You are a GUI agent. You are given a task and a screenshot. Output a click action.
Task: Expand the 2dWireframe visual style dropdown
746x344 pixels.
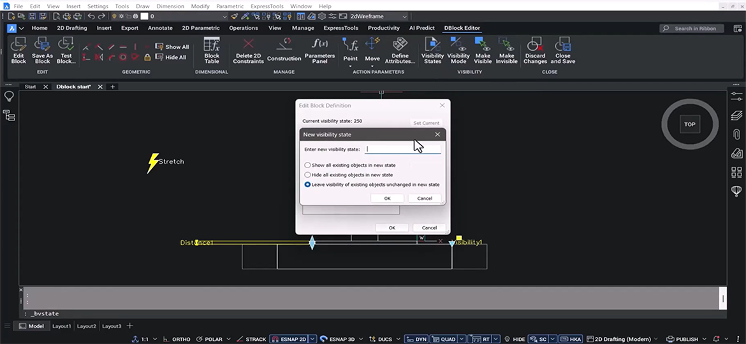[x=404, y=17]
